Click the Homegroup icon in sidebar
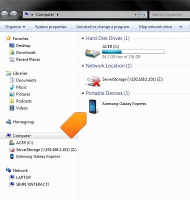Image resolution: width=190 pixels, height=200 pixels. pos(8,122)
